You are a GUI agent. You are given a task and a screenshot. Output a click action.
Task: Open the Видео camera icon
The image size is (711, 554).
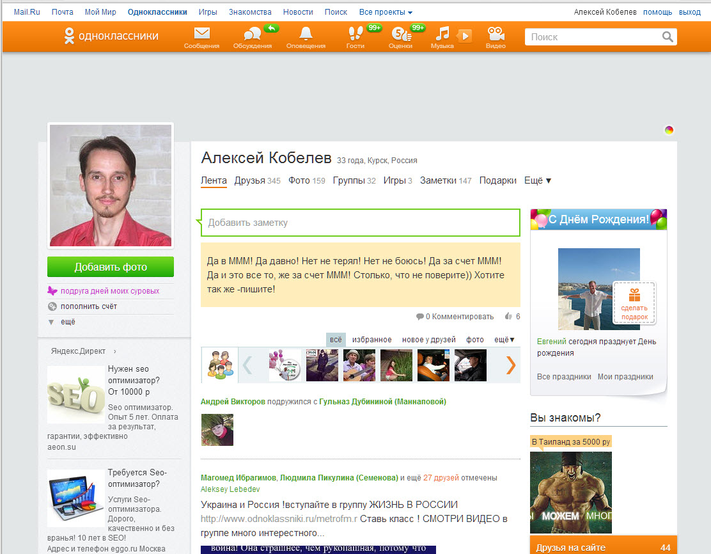coord(496,33)
